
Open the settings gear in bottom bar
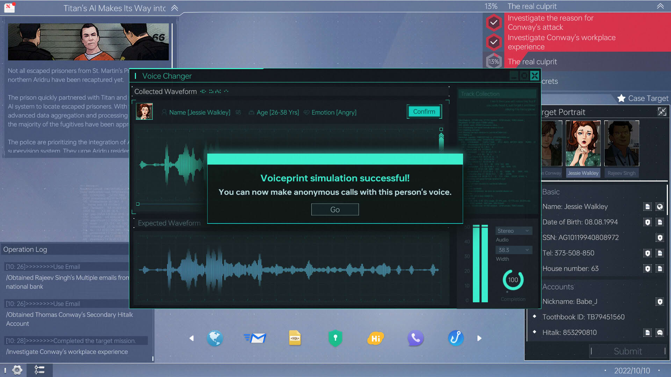coord(17,370)
